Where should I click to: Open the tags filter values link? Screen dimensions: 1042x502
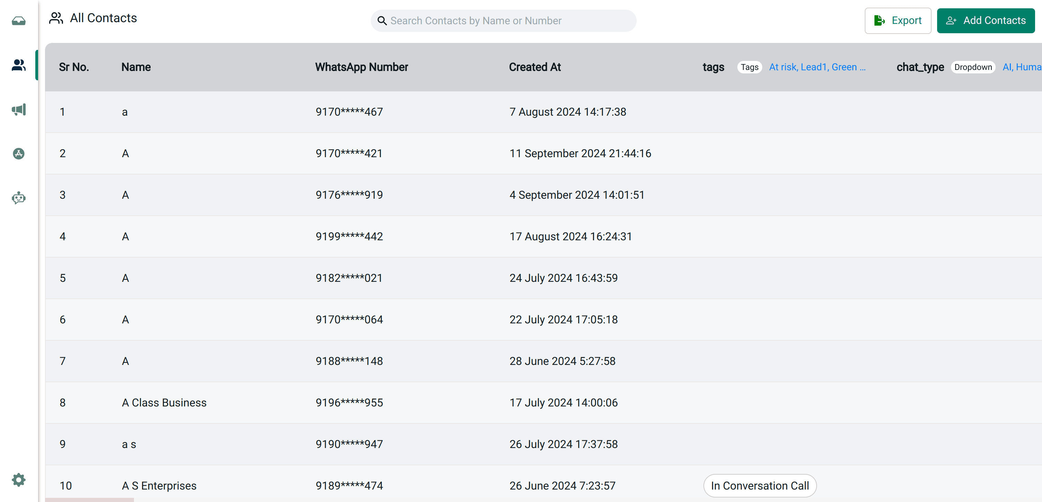817,67
